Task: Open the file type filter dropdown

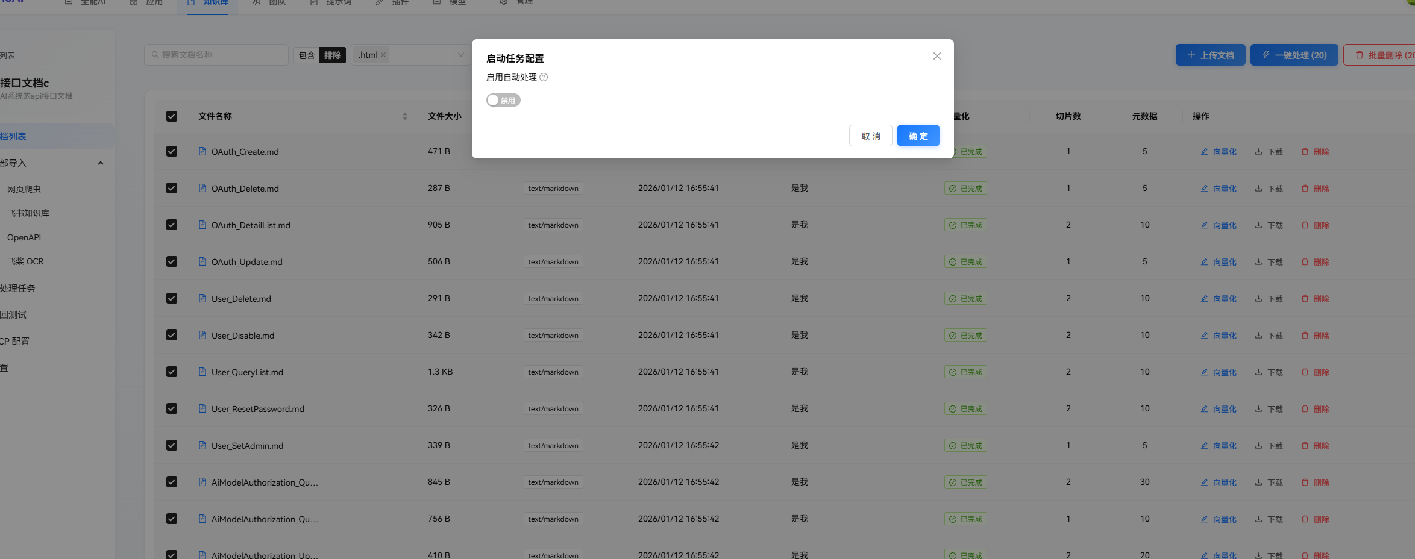Action: click(x=460, y=55)
